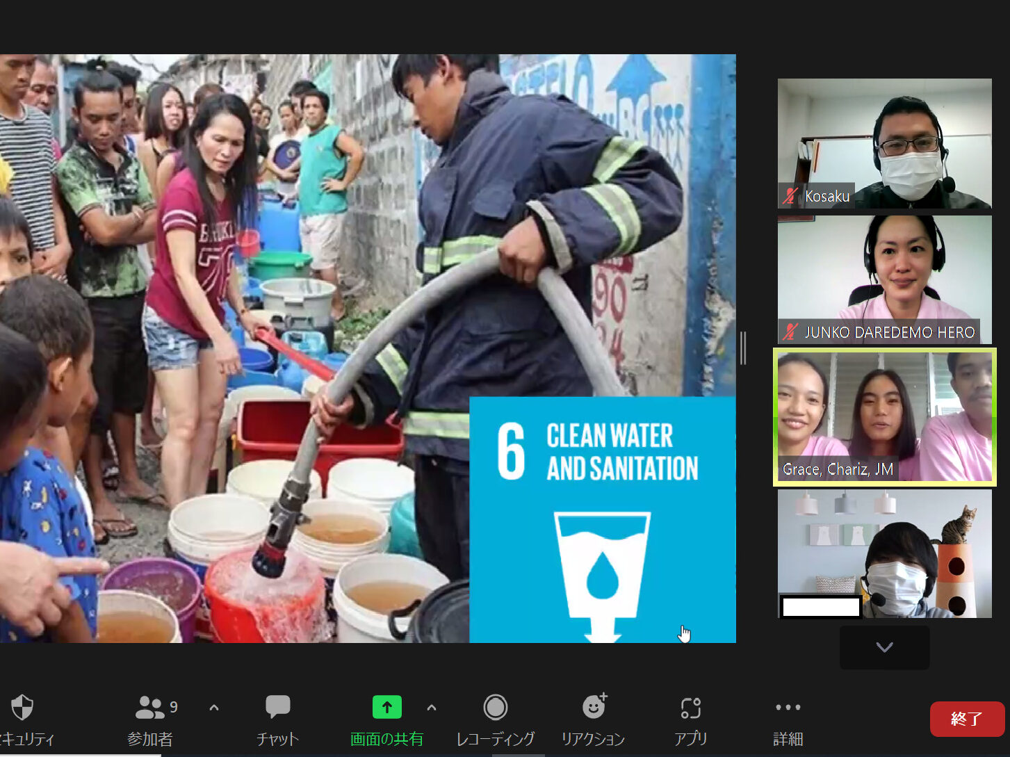This screenshot has height=757, width=1010.
Task: Click the green Share Screen icon
Action: (387, 708)
